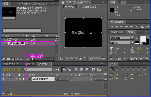Image resolution: width=151 pixels, height=97 pixels.
Task: Click the project panel search field
Action: point(22,30)
